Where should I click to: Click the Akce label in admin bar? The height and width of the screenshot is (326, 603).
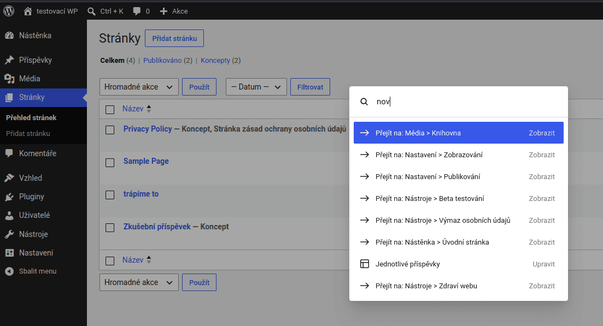pyautogui.click(x=180, y=11)
